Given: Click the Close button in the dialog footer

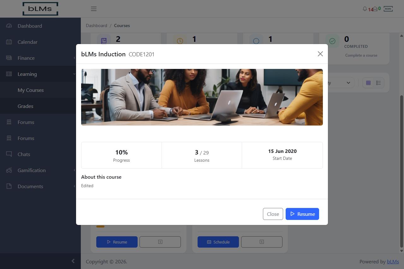Looking at the screenshot, I should click(273, 214).
